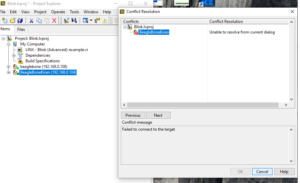
Task: Click the Dependencies icon in project tree
Action: coord(20,55)
